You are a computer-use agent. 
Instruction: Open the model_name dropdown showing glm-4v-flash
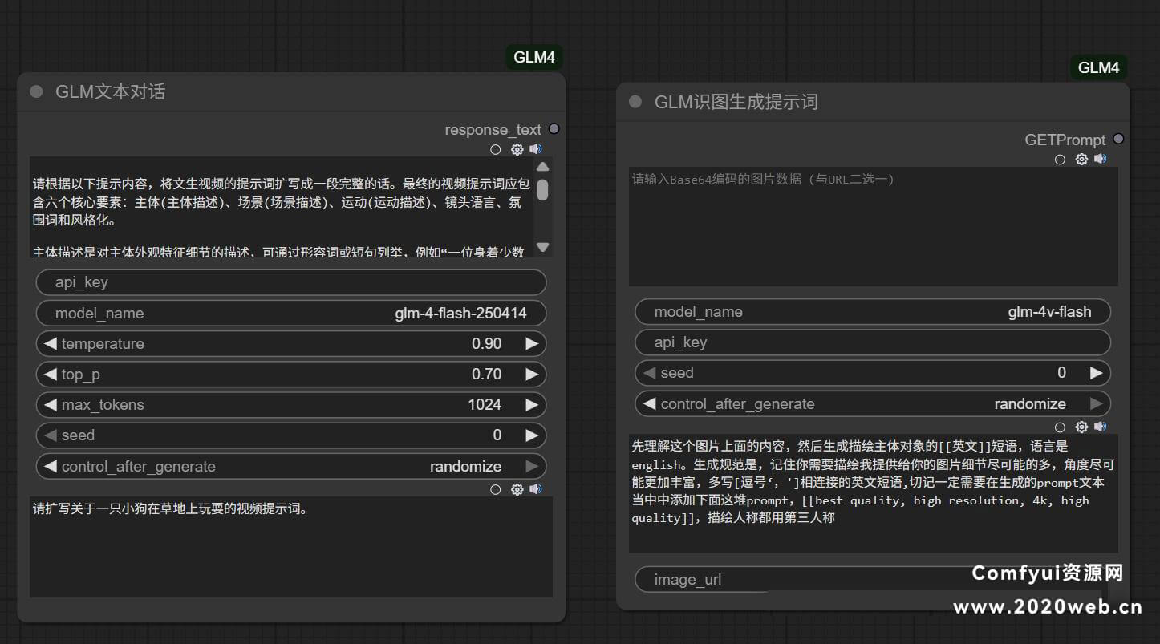tap(873, 311)
